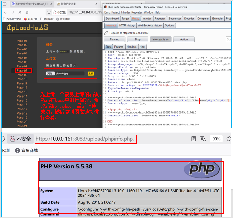This screenshot has width=233, height=218.
Task: Open Window menu in Burp Suite
Action: [x=148, y=12]
